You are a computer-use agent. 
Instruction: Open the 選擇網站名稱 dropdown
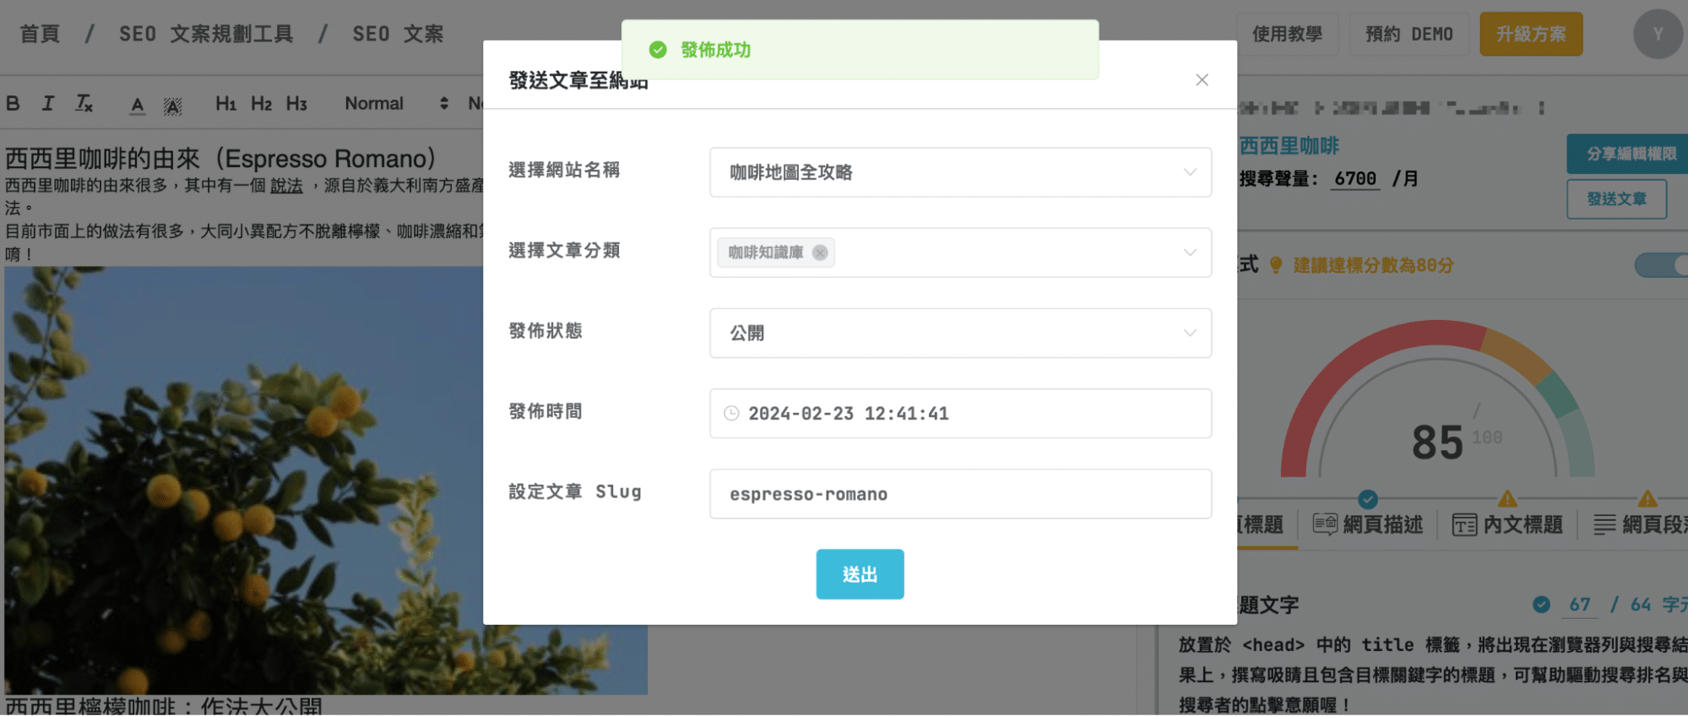coord(960,172)
